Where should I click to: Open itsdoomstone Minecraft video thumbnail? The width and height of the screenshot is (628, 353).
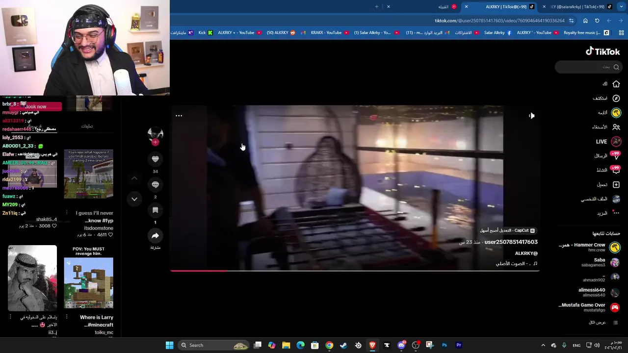pyautogui.click(x=88, y=174)
